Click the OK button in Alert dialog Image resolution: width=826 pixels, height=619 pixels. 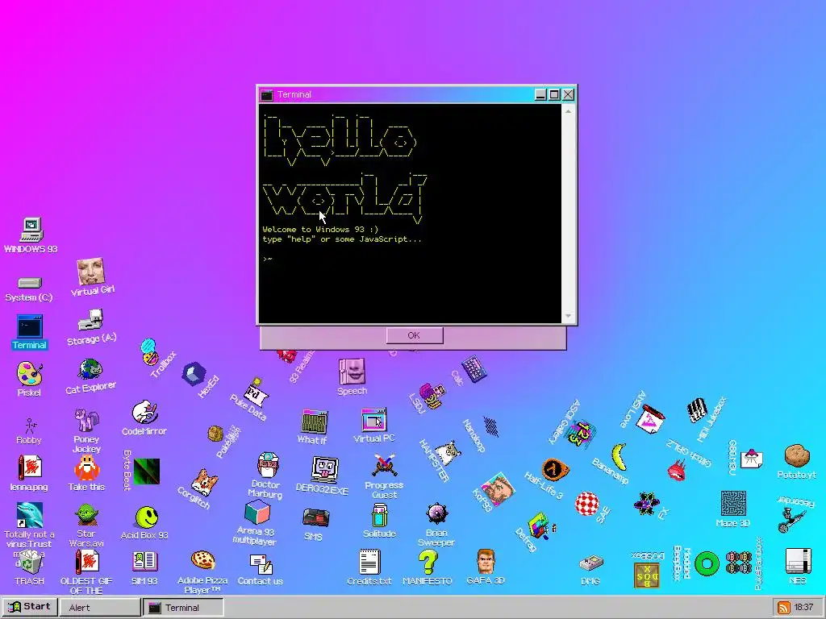pos(414,335)
